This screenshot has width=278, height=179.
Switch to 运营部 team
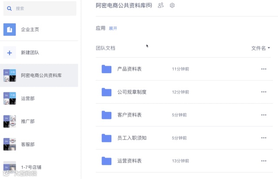(x=27, y=98)
